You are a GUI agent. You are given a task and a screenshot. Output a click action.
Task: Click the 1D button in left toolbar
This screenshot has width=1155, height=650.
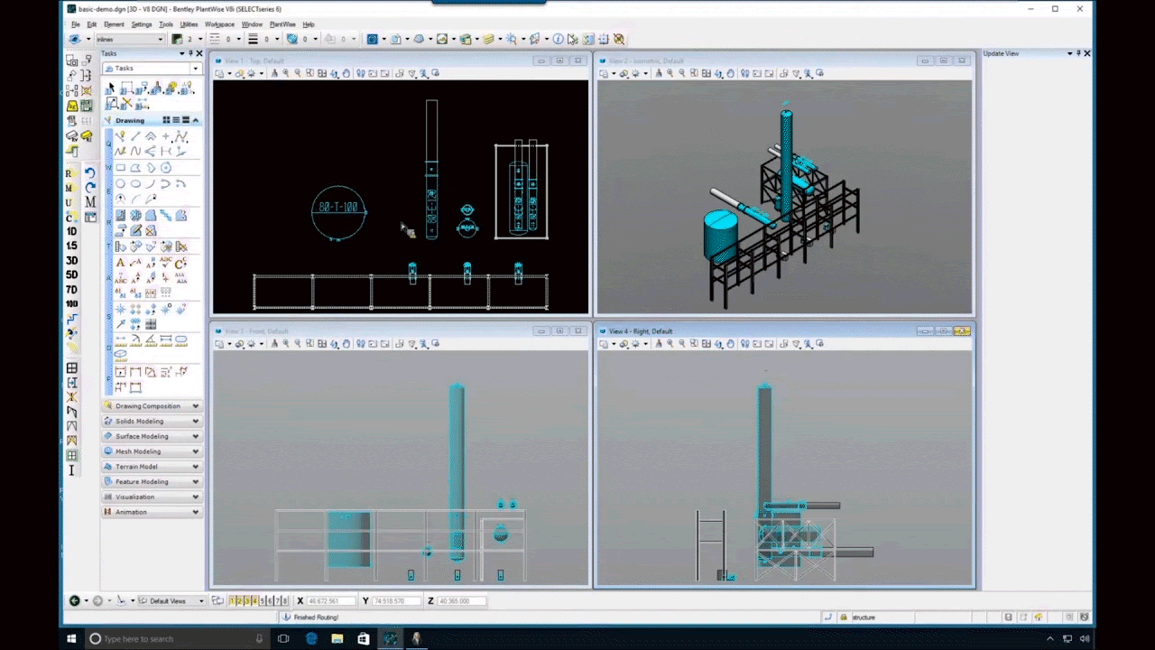[72, 231]
